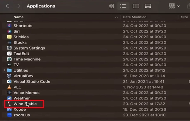Screen dimensions: 190x121
Task: Select the VLC name text
Action: pos(17,87)
